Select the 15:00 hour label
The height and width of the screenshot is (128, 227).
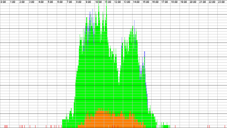click(x=146, y=2)
